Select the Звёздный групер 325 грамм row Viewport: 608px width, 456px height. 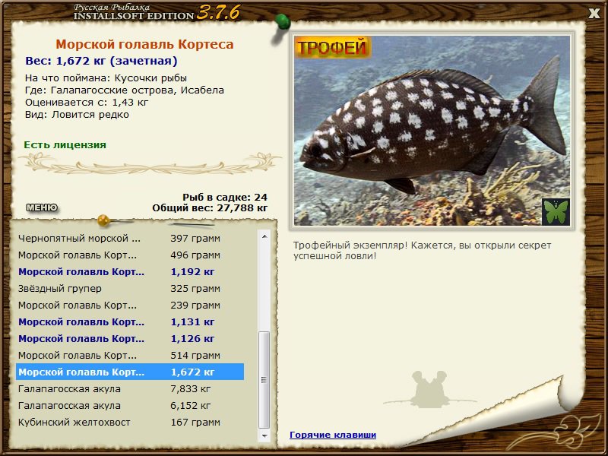pos(130,289)
